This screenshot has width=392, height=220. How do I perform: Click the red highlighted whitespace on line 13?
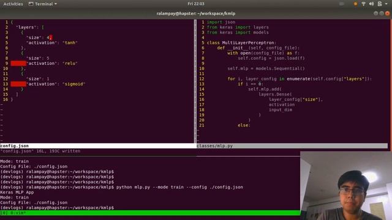18,84
